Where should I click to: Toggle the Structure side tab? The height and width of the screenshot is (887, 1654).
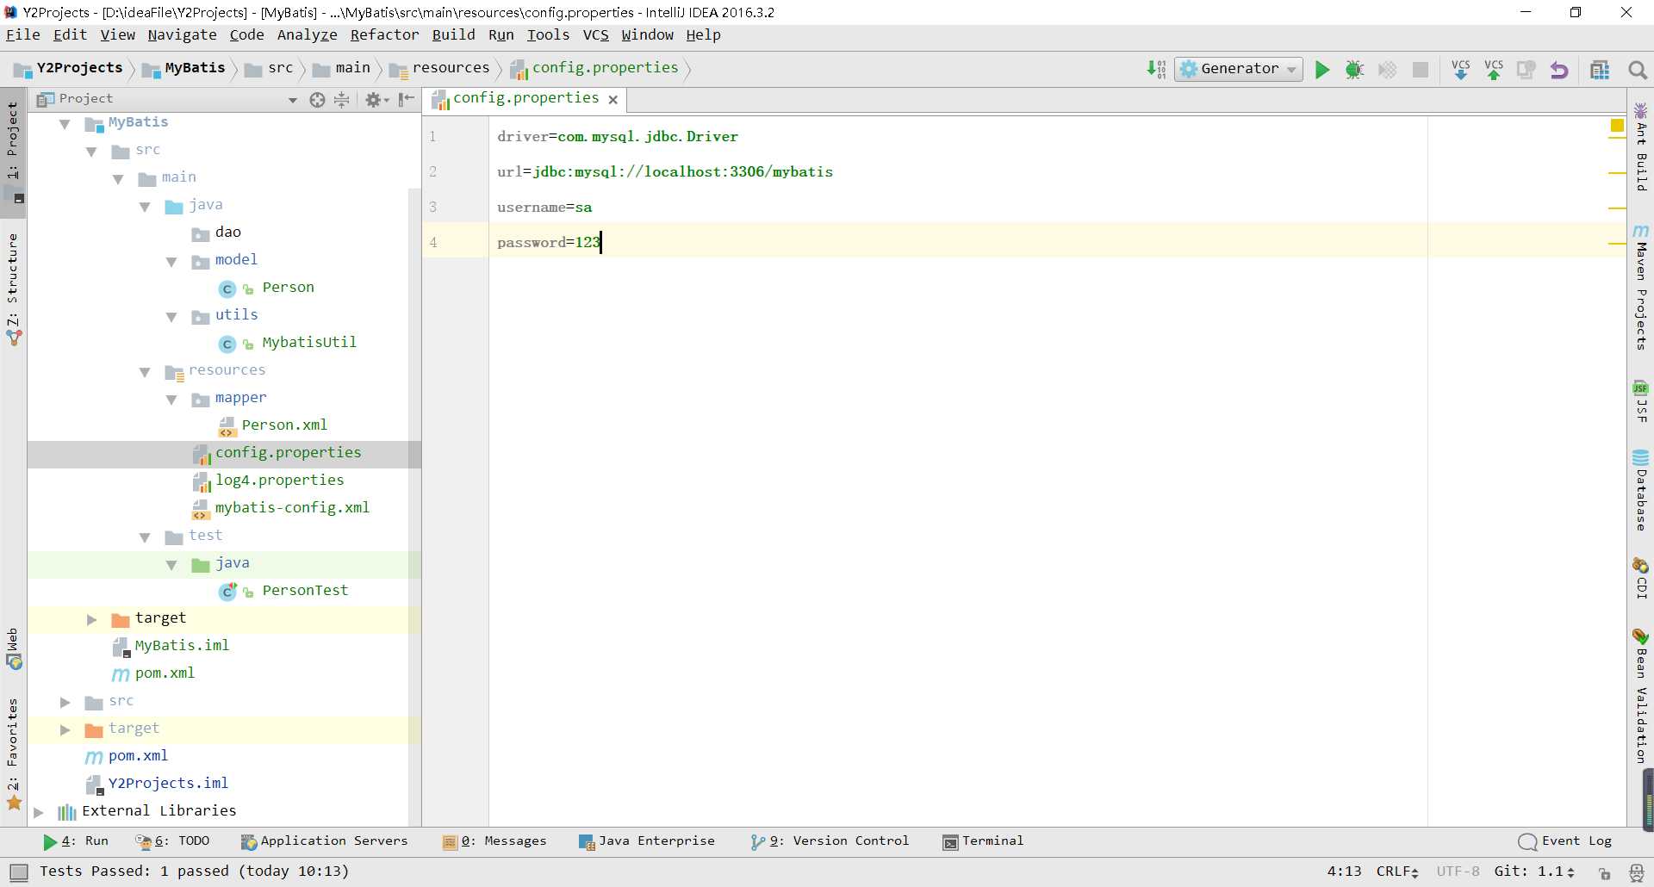[13, 288]
